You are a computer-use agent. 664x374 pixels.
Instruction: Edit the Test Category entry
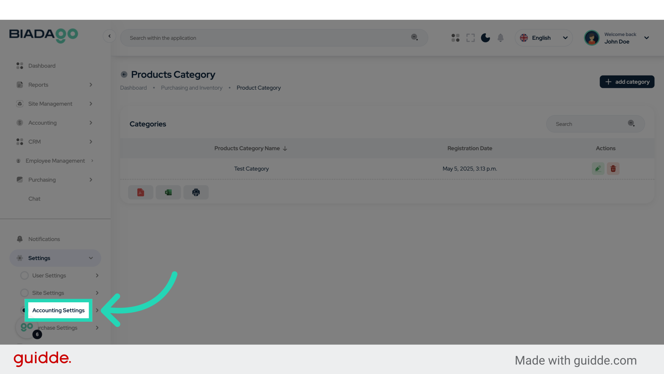pyautogui.click(x=598, y=169)
